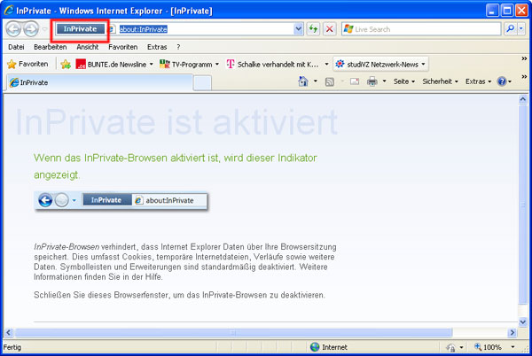Viewport: 532px width, 356px height.
Task: Click the horizontal scrollbar left arrow
Action: [x=9, y=333]
